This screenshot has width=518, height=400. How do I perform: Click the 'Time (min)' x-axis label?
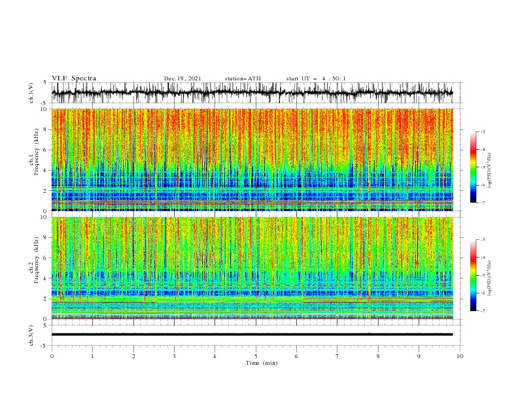coord(262,363)
